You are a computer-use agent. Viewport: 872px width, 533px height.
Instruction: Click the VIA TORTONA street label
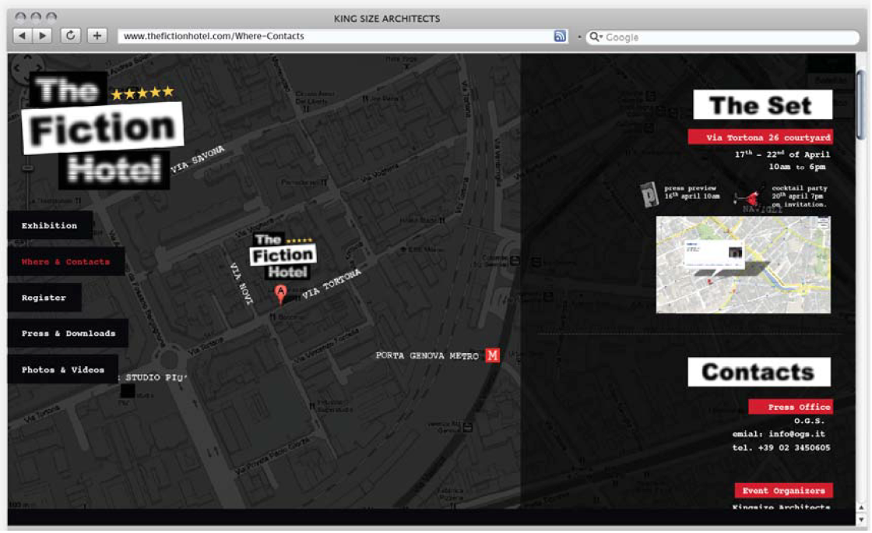pos(332,283)
